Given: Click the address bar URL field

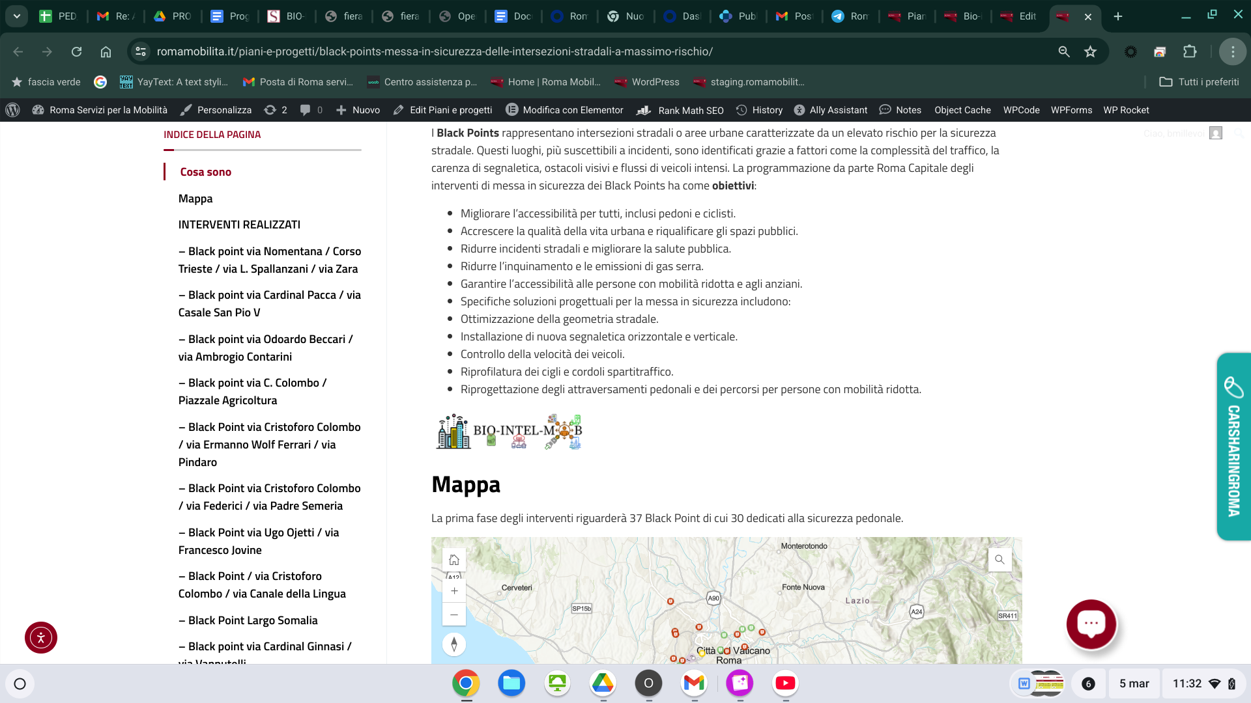Looking at the screenshot, I should (x=435, y=51).
